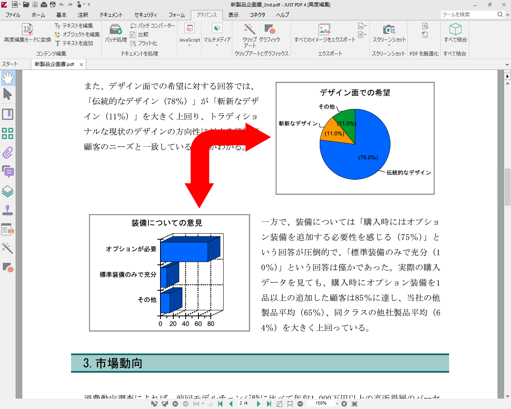Expand the スクリーンショット dropdown
This screenshot has height=409, width=511.
click(x=389, y=46)
